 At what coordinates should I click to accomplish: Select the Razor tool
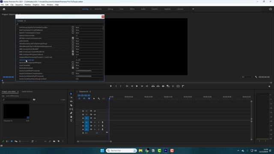(71, 105)
